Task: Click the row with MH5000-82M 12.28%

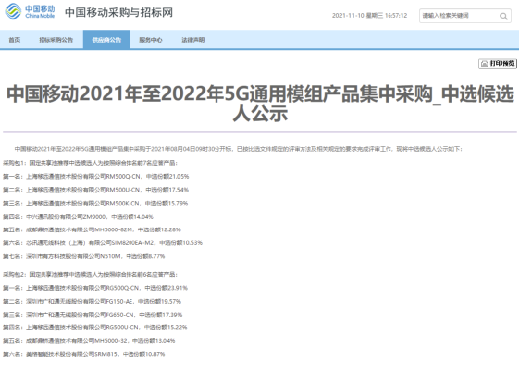Action: coord(92,229)
